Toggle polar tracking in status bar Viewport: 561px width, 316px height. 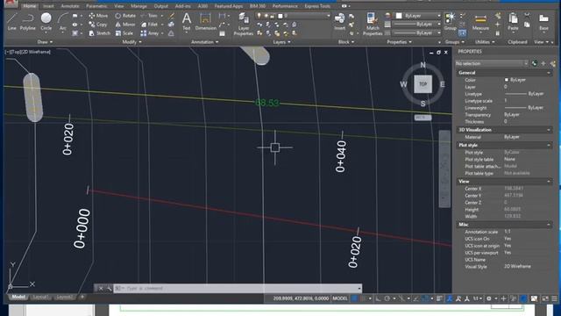[387, 298]
